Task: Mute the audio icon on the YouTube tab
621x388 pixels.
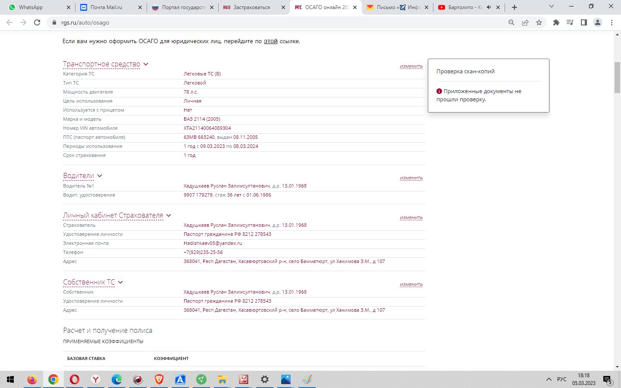Action: pyautogui.click(x=489, y=7)
